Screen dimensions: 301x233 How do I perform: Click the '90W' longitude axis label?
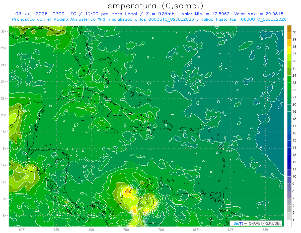[x=22, y=230]
